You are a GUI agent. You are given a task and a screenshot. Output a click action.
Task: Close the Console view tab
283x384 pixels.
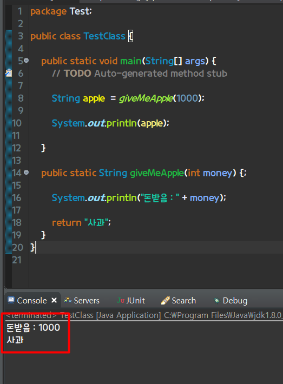54,300
